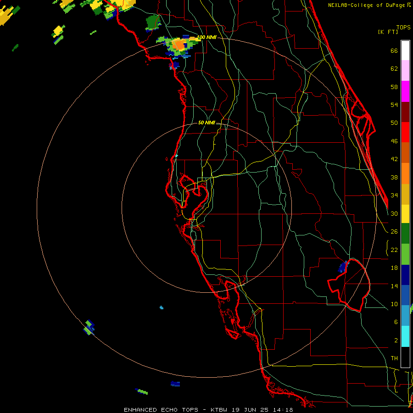Click the legend value 6
Screen dimensions: 413x413
(x=396, y=322)
